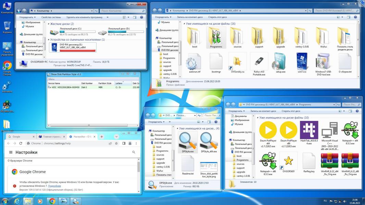Collapse Уже имеющиеся на диске файлы (10) group
The image size is (365, 205).
pyautogui.click(x=258, y=118)
